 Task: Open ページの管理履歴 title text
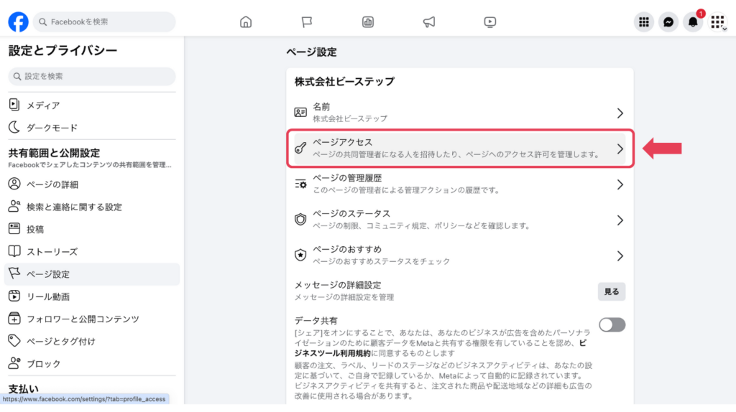pos(347,177)
